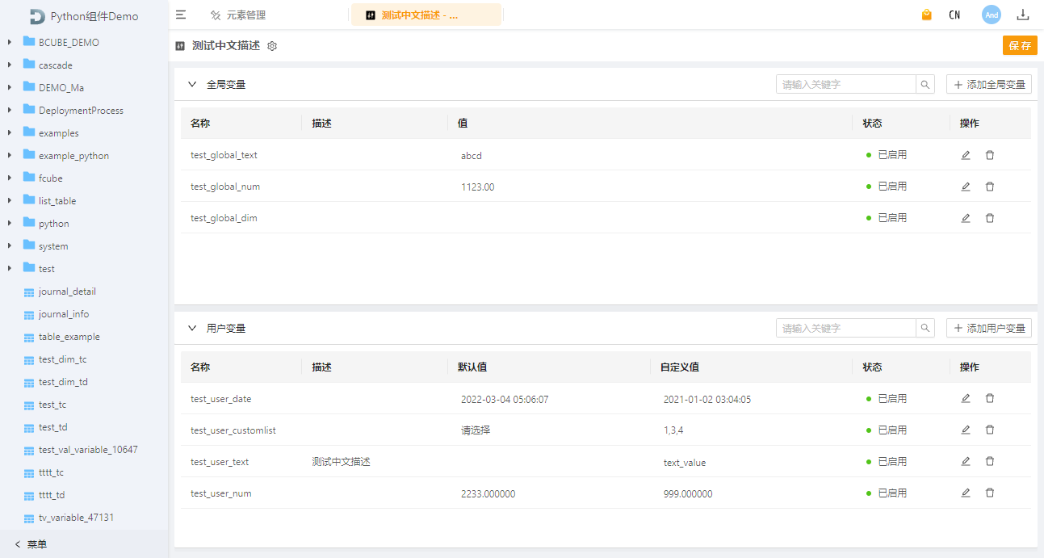Click the edit pencil for test_global_text

[x=966, y=155]
